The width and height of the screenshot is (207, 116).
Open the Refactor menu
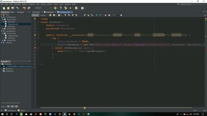(32, 4)
